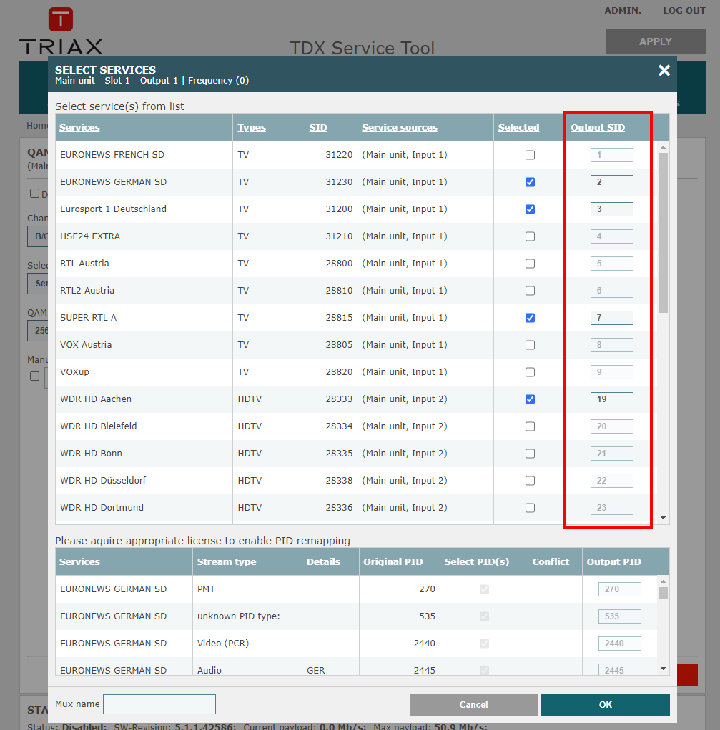Open ADMIN. link
The height and width of the screenshot is (730, 720).
point(623,10)
